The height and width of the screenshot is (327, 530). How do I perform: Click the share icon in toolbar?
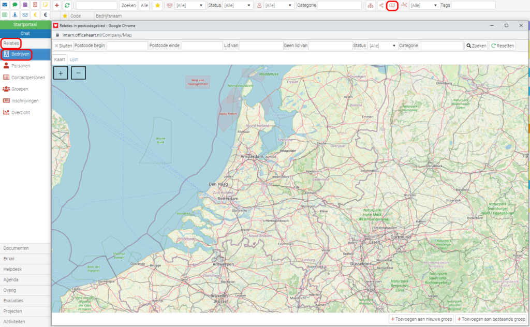click(x=381, y=5)
